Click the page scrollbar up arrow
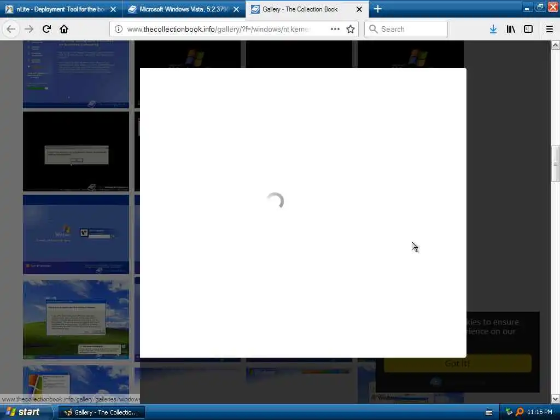This screenshot has width=560, height=420. [x=555, y=45]
